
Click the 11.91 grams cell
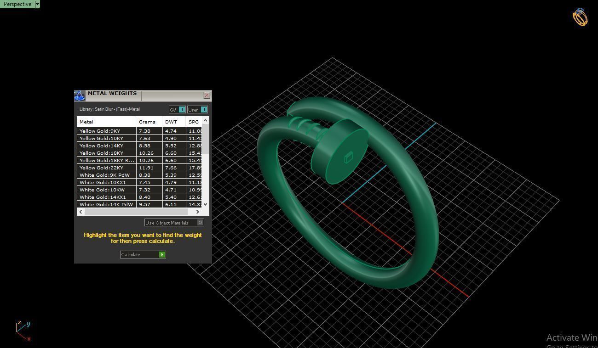pyautogui.click(x=149, y=168)
